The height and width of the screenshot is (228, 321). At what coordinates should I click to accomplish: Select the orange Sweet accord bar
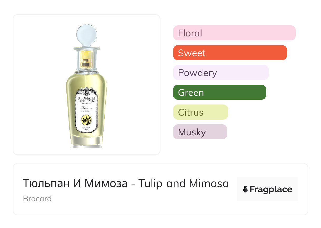[x=230, y=53]
